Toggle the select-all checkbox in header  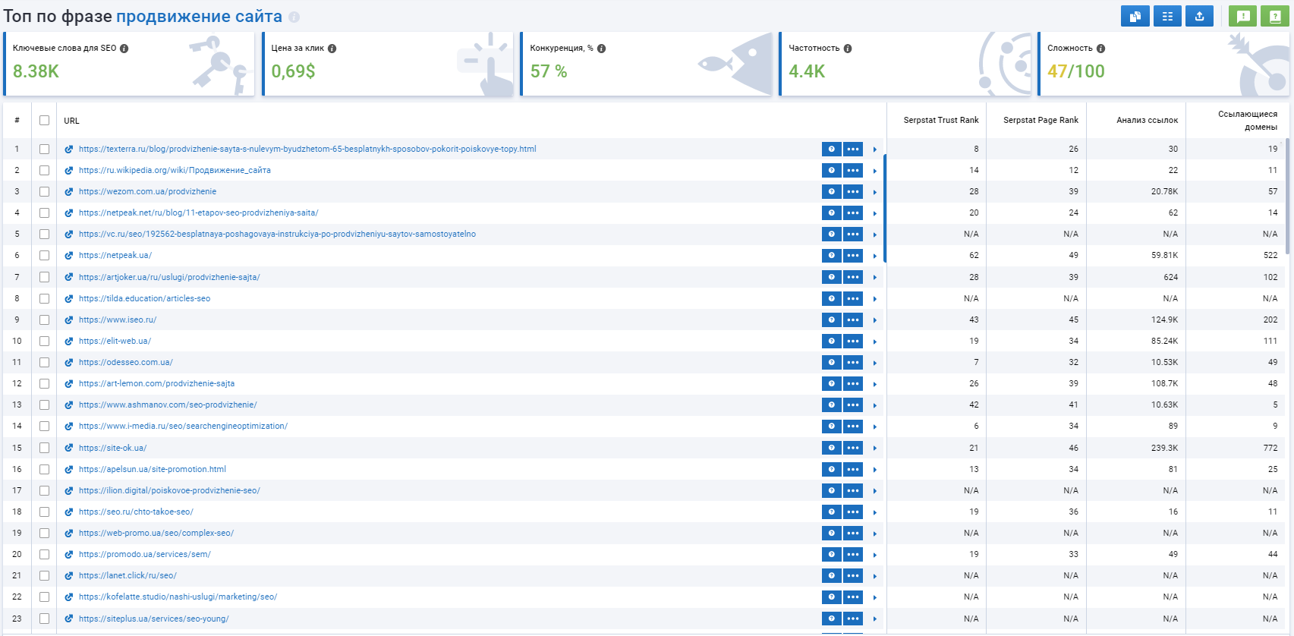[x=44, y=121]
